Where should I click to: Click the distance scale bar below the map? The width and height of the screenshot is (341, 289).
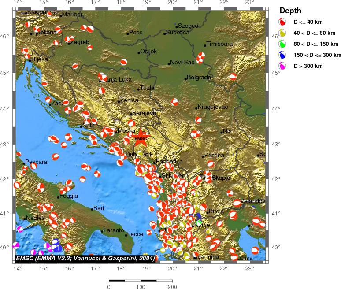coord(140,280)
